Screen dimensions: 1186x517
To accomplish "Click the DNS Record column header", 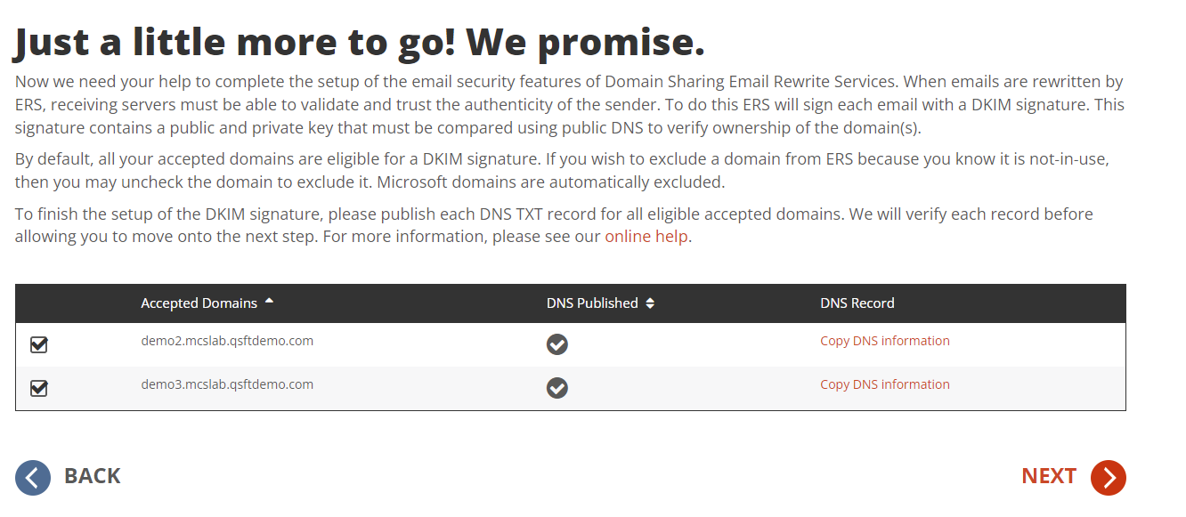I will click(857, 303).
